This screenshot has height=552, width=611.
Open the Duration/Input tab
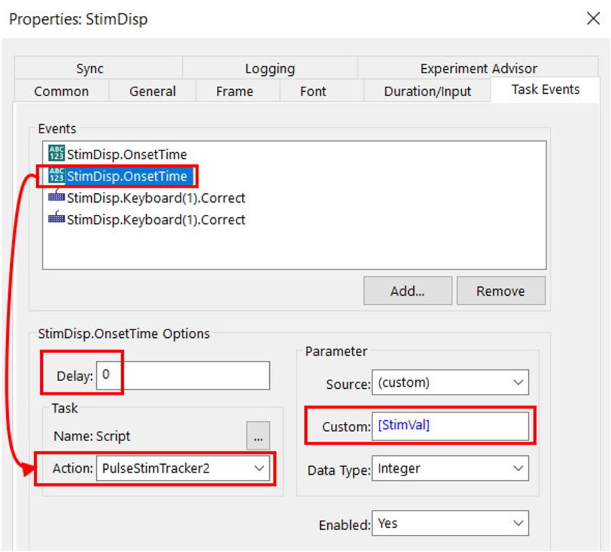pos(427,91)
